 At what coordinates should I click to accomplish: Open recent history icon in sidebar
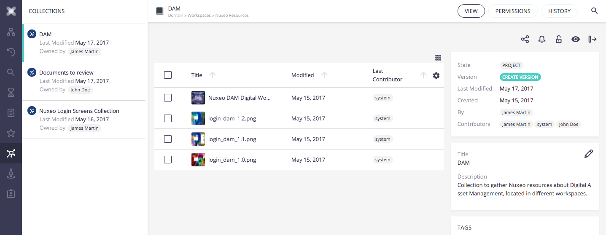11,52
